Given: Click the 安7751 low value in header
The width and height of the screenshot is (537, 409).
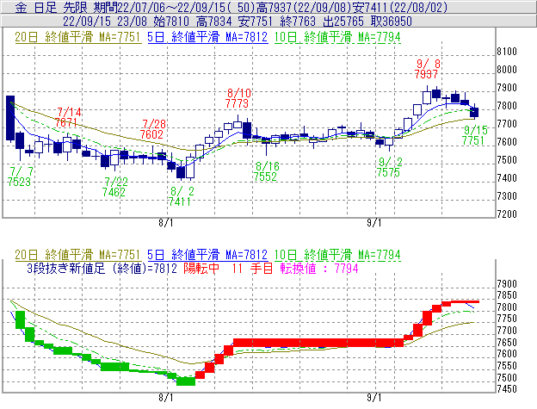Looking at the screenshot, I should 256,22.
